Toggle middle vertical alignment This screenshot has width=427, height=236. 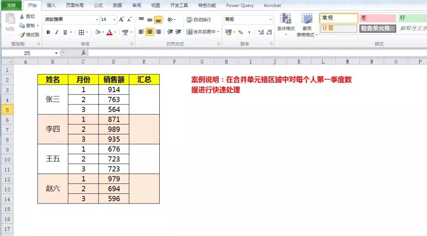(x=150, y=20)
